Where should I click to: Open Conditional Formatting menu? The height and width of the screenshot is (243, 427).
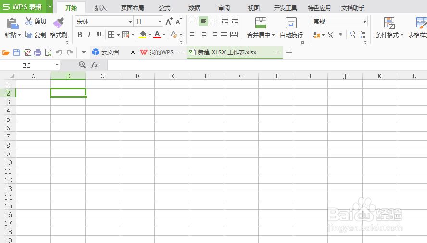tap(389, 27)
